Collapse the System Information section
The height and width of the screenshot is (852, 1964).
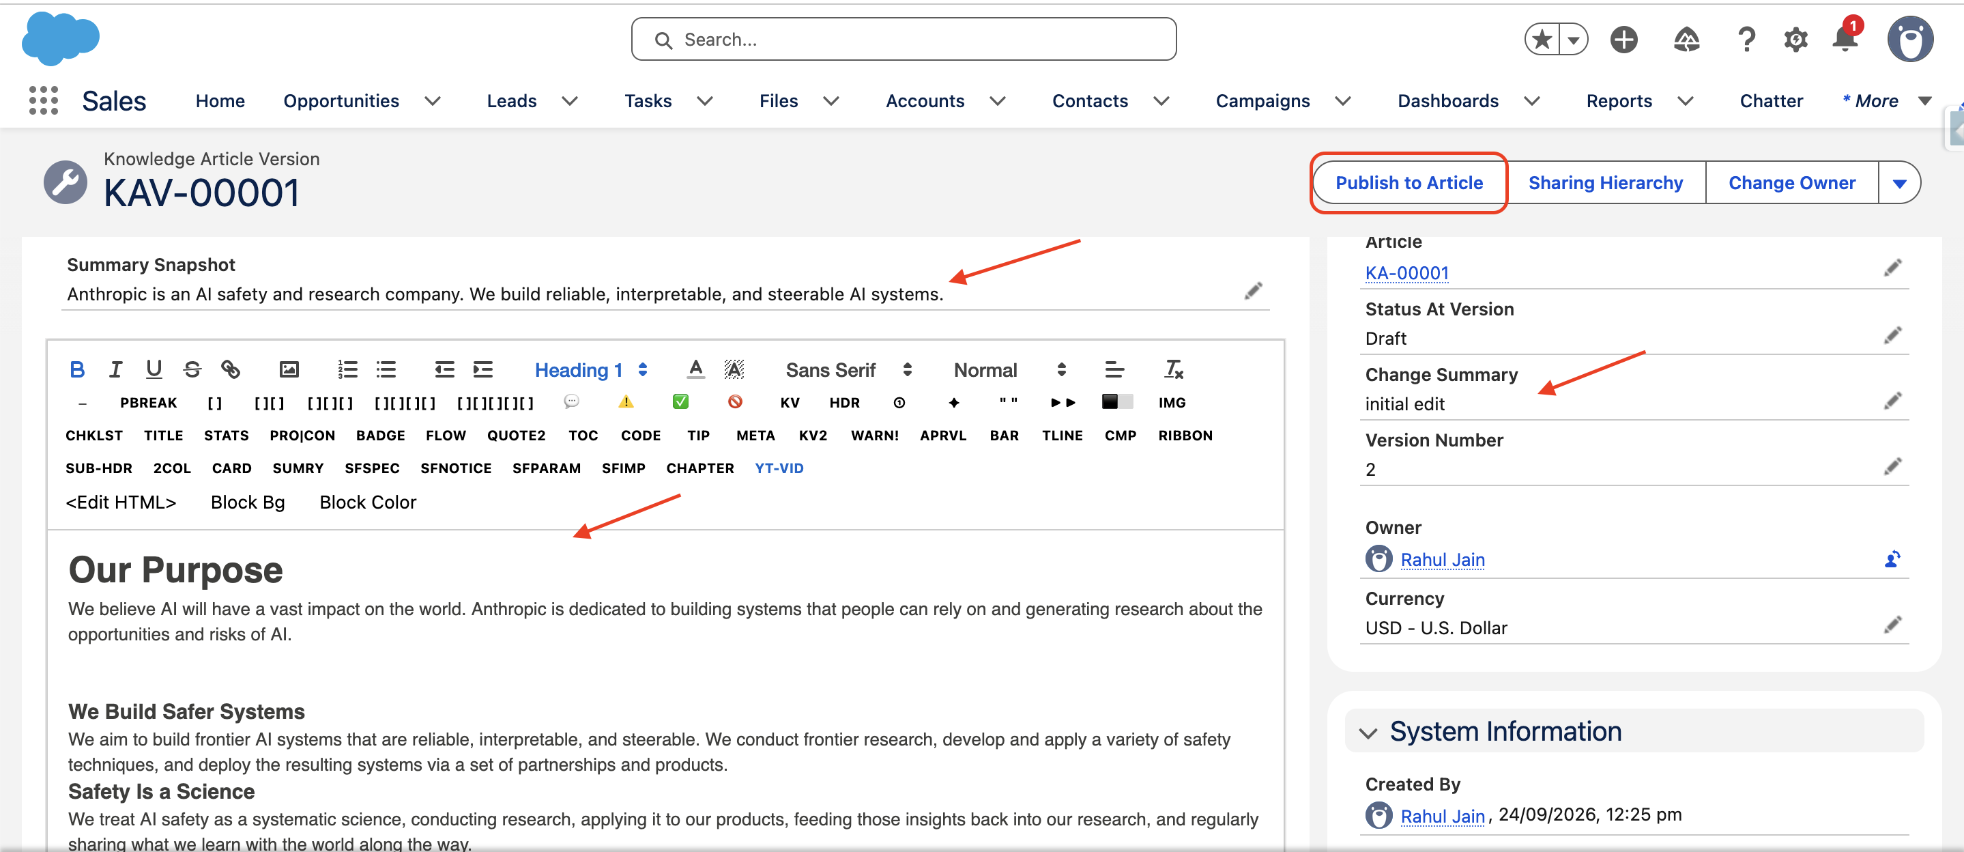tap(1368, 733)
